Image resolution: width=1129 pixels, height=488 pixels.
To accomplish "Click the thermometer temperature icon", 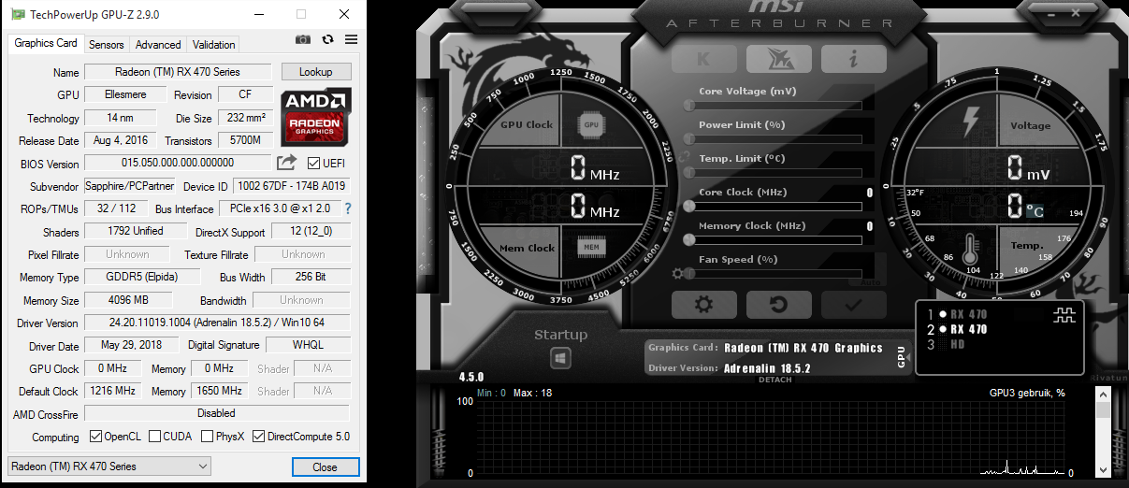I will (971, 249).
